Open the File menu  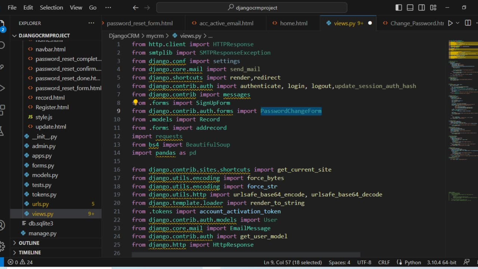[x=12, y=7]
